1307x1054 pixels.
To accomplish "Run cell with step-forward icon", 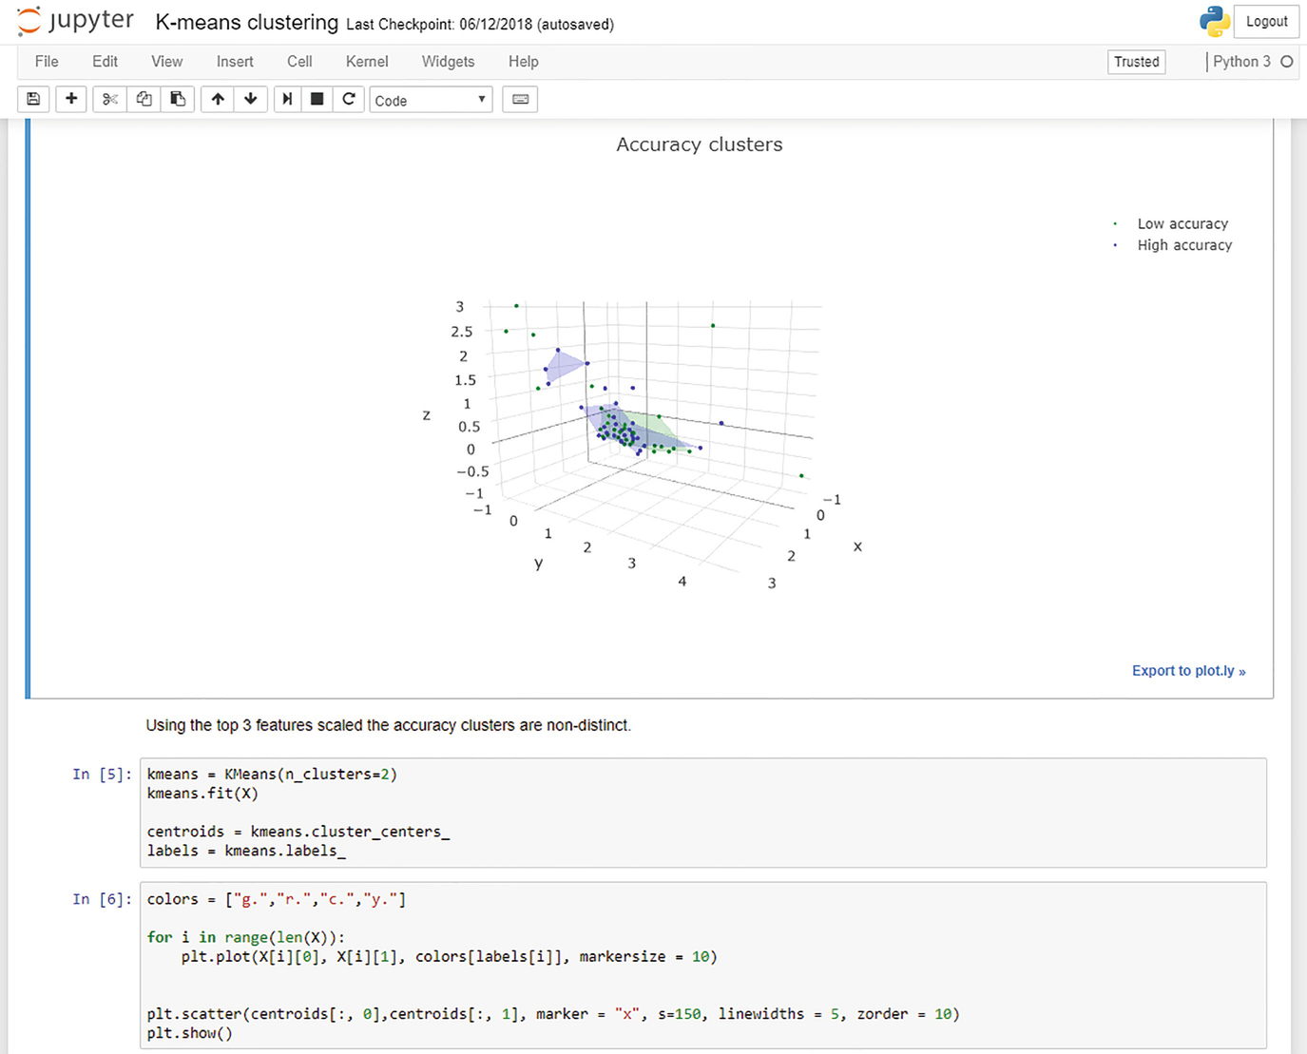I will pos(287,99).
